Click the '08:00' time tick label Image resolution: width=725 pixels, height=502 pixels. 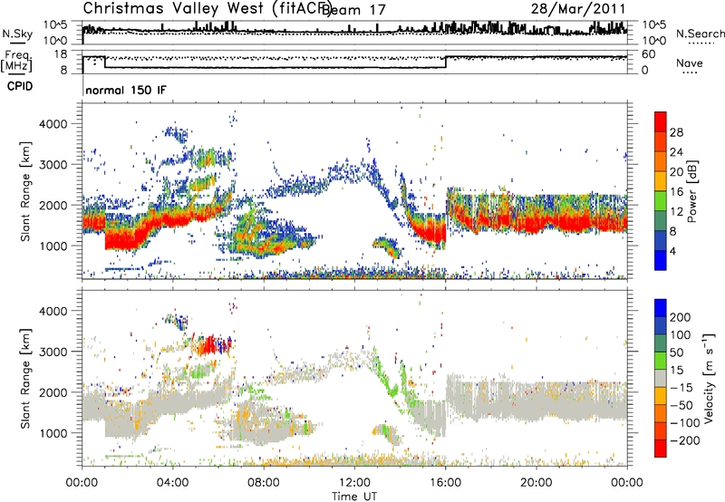tap(264, 483)
